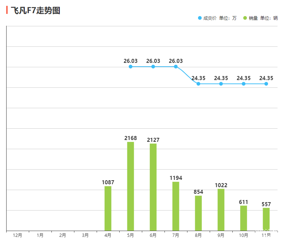Click the 611 sales bar for 10月
Screen dimensions: 283x242
(x=244, y=218)
